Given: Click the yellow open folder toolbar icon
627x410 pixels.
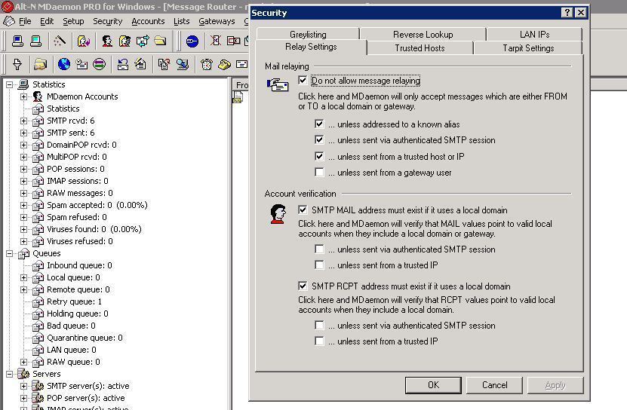Looking at the screenshot, I should click(161, 41).
